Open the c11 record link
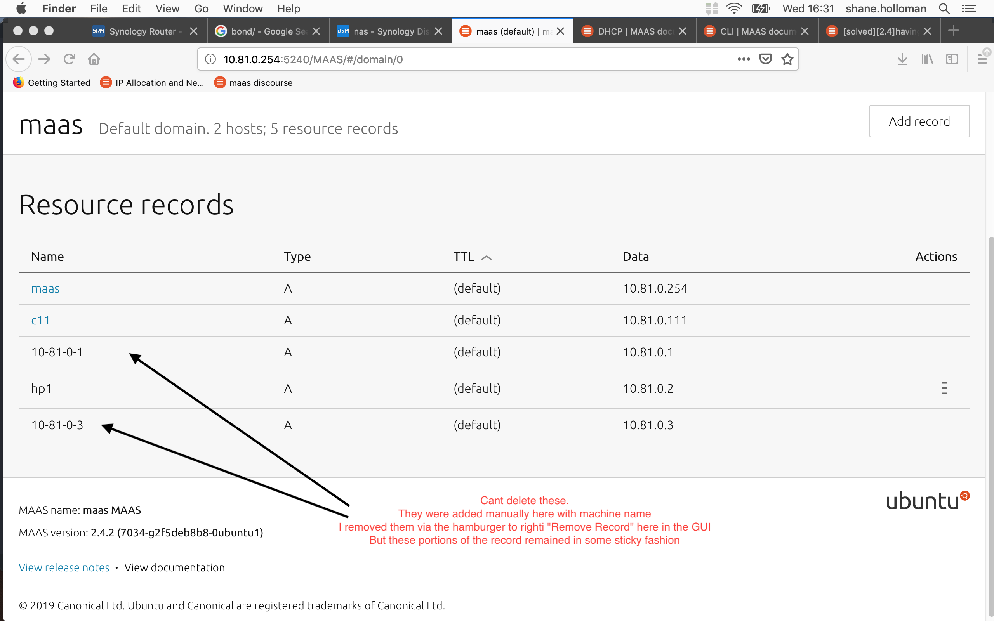 pyautogui.click(x=40, y=320)
